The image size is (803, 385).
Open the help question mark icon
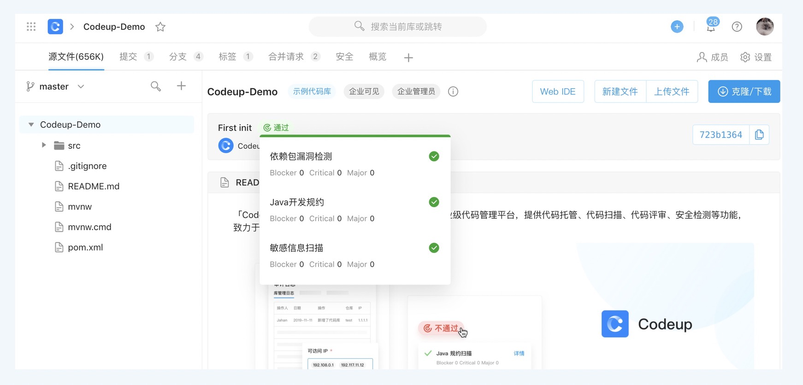click(737, 27)
